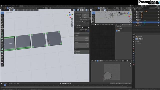
Task: Activate the Transform tool in main viewport
Action: [x=2, y=27]
